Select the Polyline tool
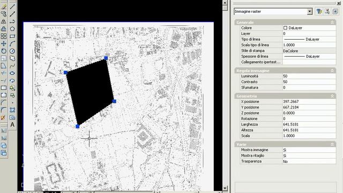The image size is (343, 193). [x=12, y=21]
